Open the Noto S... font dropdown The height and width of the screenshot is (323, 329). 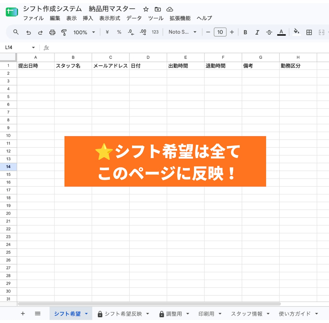183,32
